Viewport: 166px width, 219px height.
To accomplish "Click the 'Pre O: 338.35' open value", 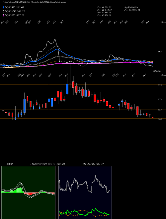I will tap(104, 7).
